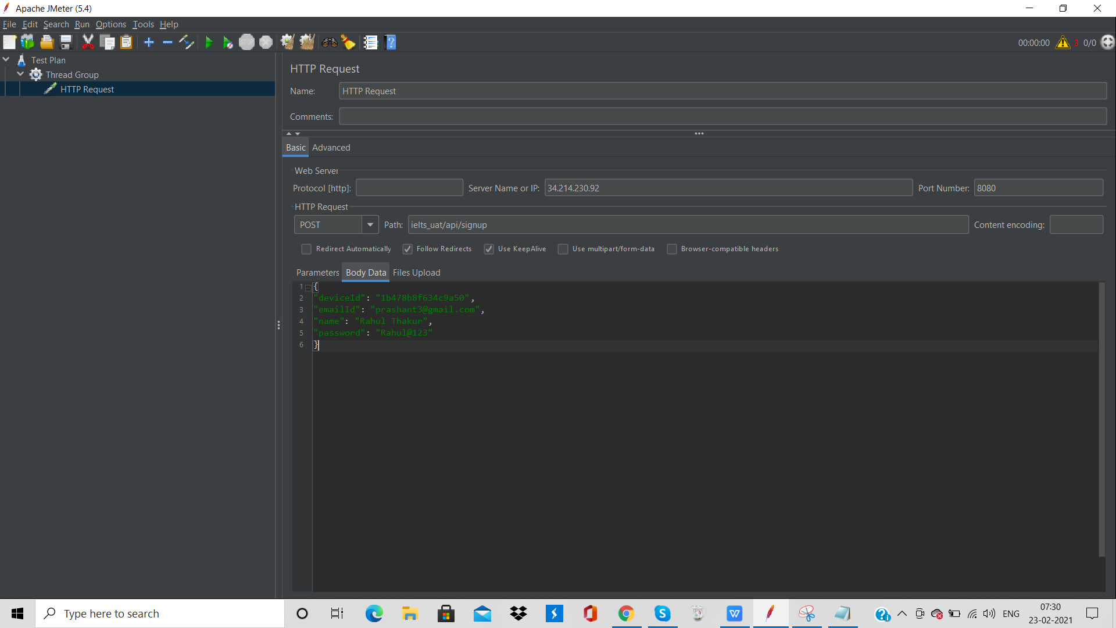Click the warning triangle error log indicator
Image resolution: width=1116 pixels, height=628 pixels.
[x=1063, y=42]
